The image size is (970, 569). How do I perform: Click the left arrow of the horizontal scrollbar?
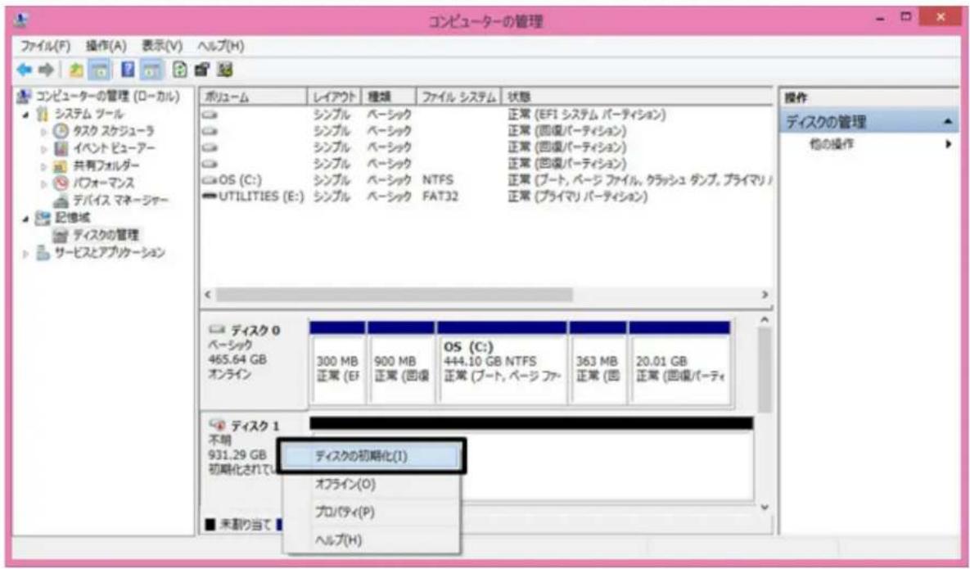[x=208, y=295]
